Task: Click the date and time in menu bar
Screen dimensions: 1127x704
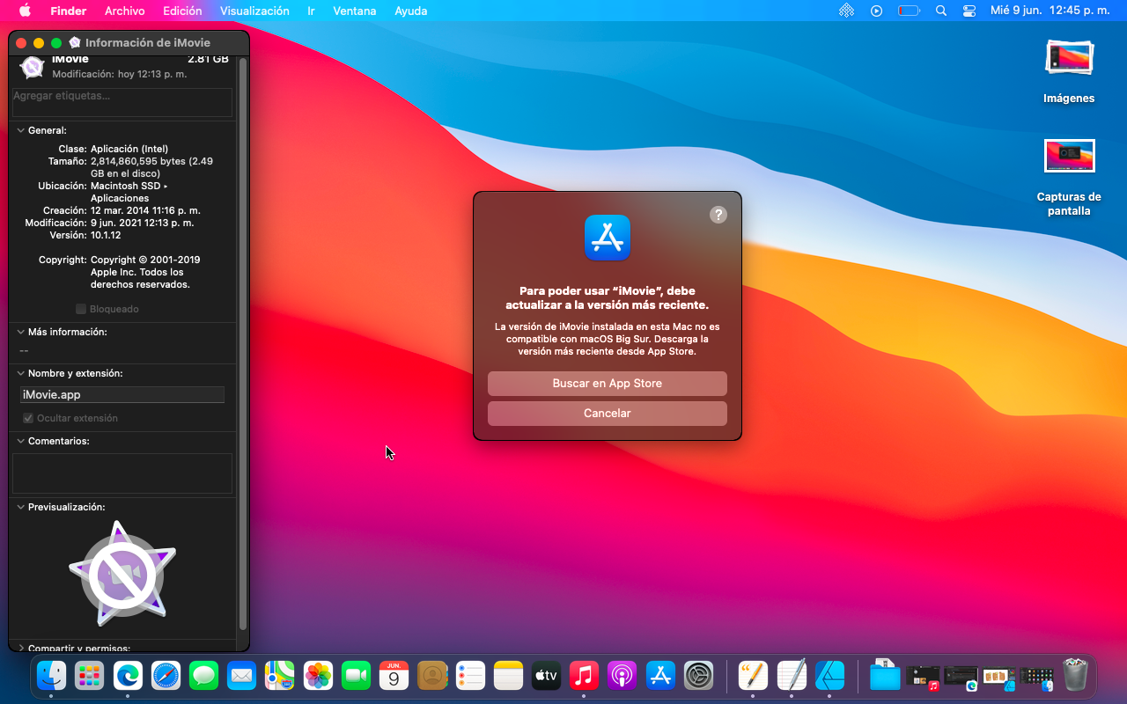Action: tap(1050, 11)
